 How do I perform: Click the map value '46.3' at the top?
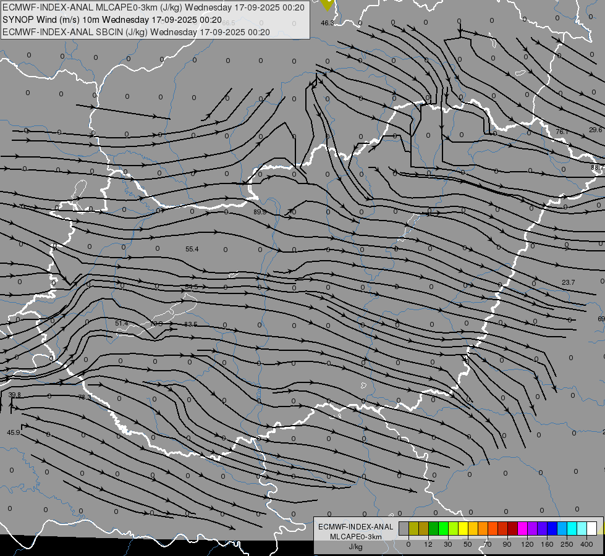(327, 23)
